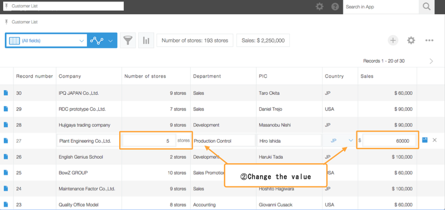
Task: Click the Search in App box
Action: [x=381, y=7]
